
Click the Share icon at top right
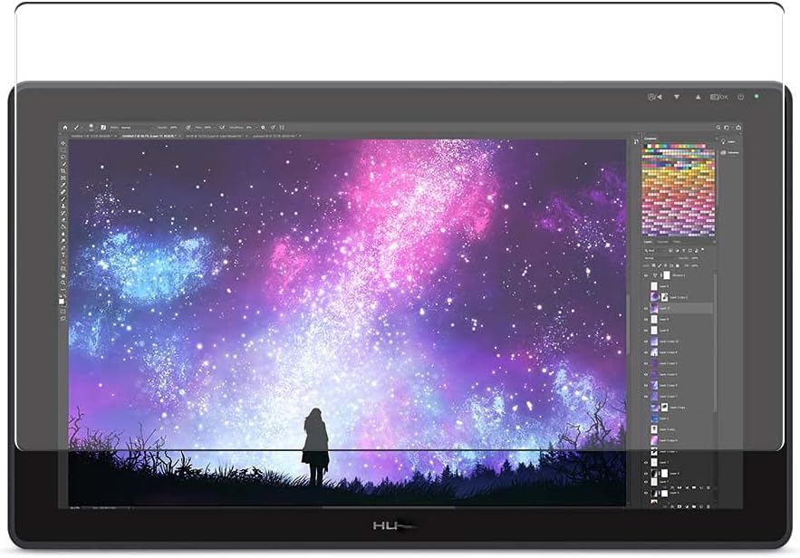click(738, 128)
